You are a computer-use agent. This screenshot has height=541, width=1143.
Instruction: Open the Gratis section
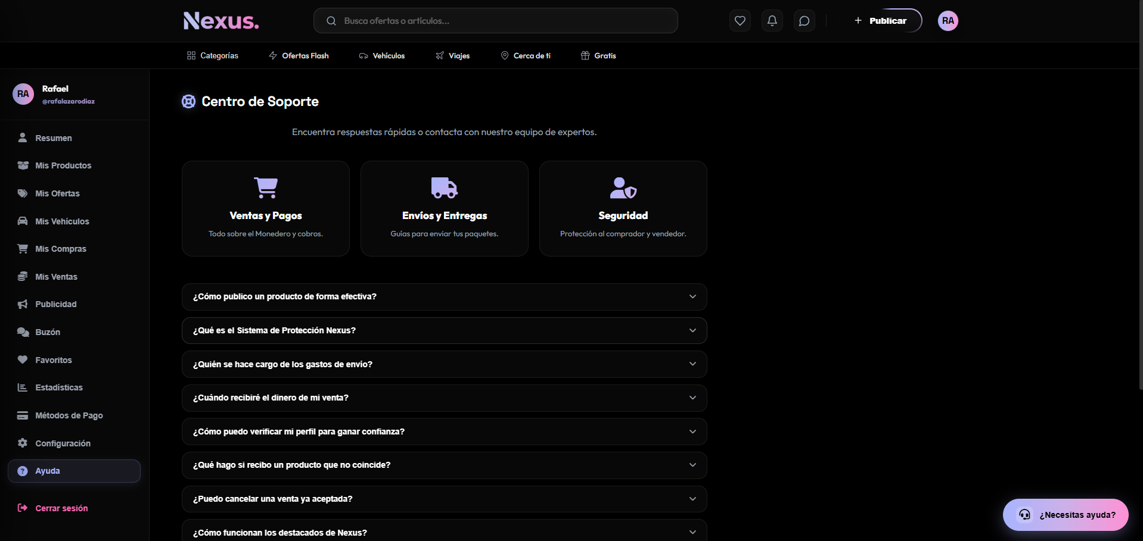pos(598,55)
